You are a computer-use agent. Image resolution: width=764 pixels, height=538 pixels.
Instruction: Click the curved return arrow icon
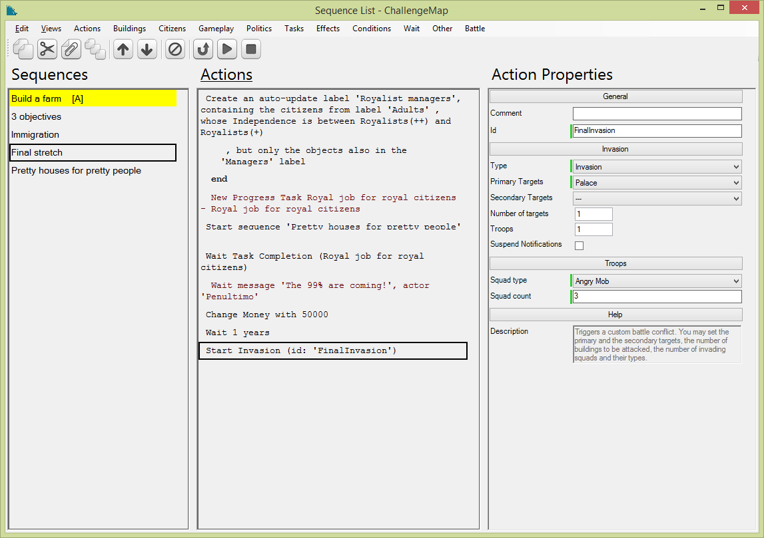[202, 49]
